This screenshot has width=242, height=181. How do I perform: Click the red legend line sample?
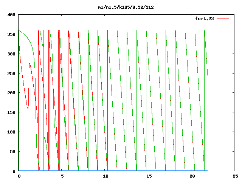click(223, 18)
